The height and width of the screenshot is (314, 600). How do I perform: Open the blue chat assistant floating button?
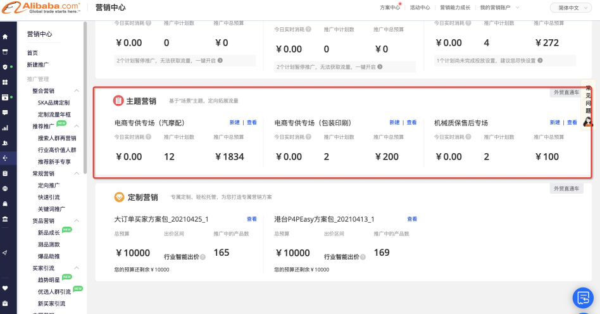pyautogui.click(x=582, y=297)
